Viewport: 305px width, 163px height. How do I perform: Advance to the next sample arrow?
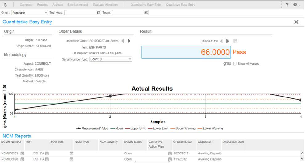tap(228, 41)
